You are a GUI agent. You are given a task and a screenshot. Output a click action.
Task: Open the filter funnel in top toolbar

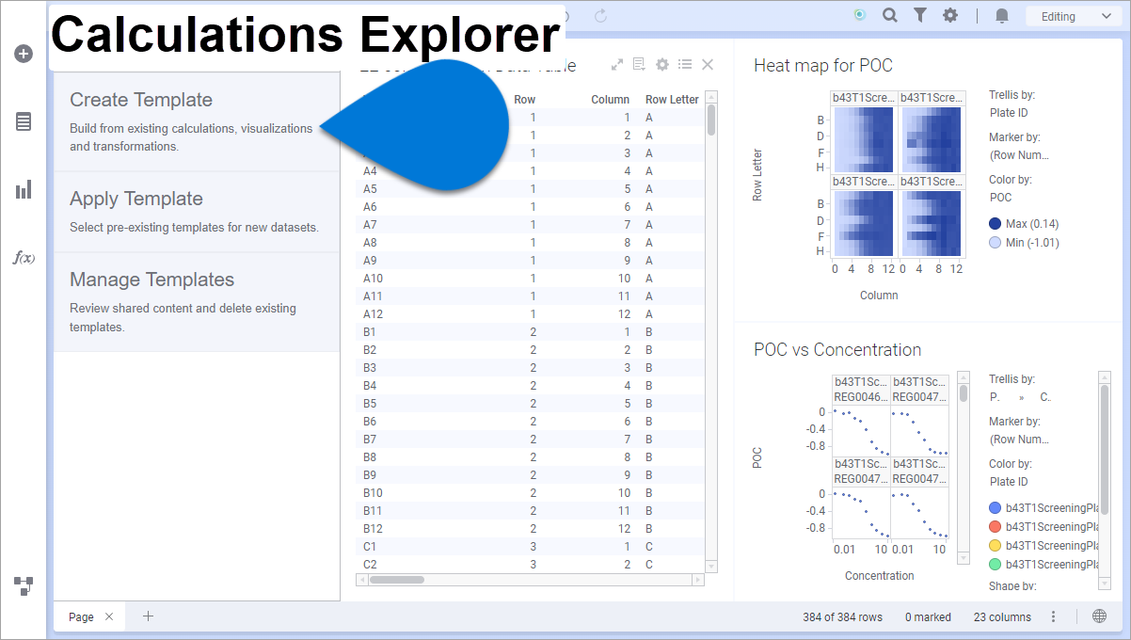(920, 16)
